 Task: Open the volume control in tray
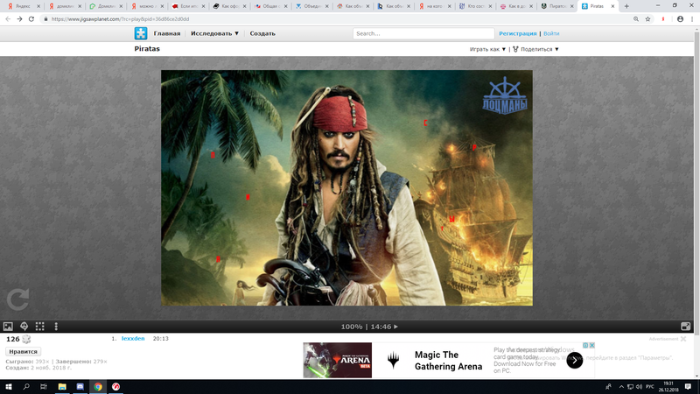[639, 387]
